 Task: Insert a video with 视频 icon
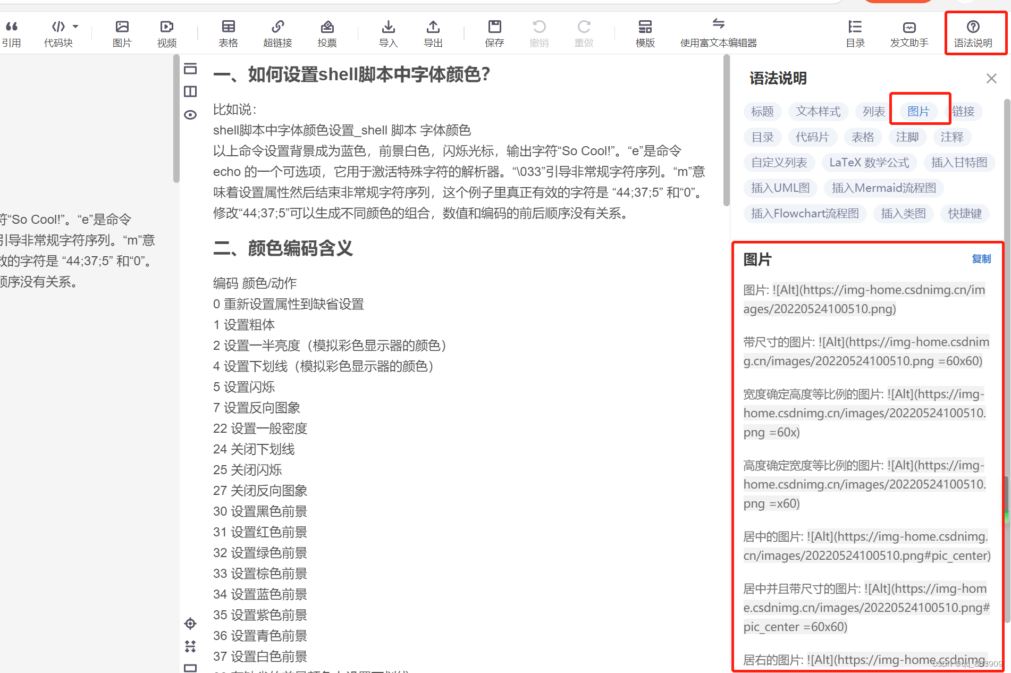[166, 33]
